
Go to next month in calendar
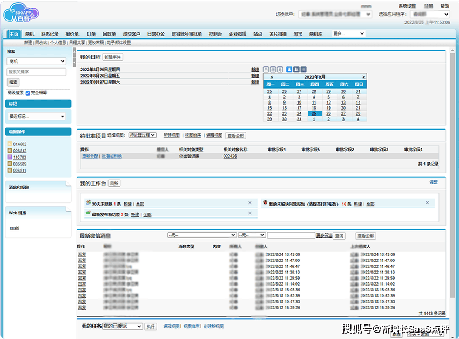[363, 77]
